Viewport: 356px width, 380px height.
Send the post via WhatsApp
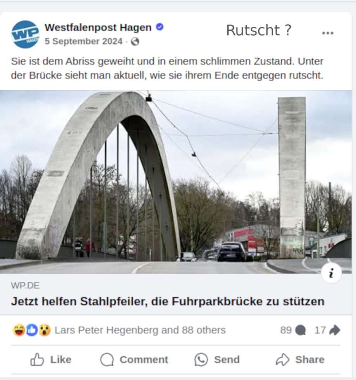[x=217, y=359]
